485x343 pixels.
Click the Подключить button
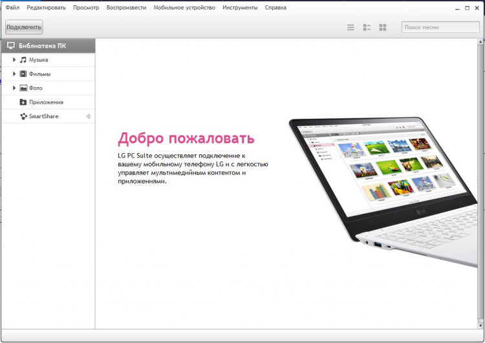click(x=24, y=27)
